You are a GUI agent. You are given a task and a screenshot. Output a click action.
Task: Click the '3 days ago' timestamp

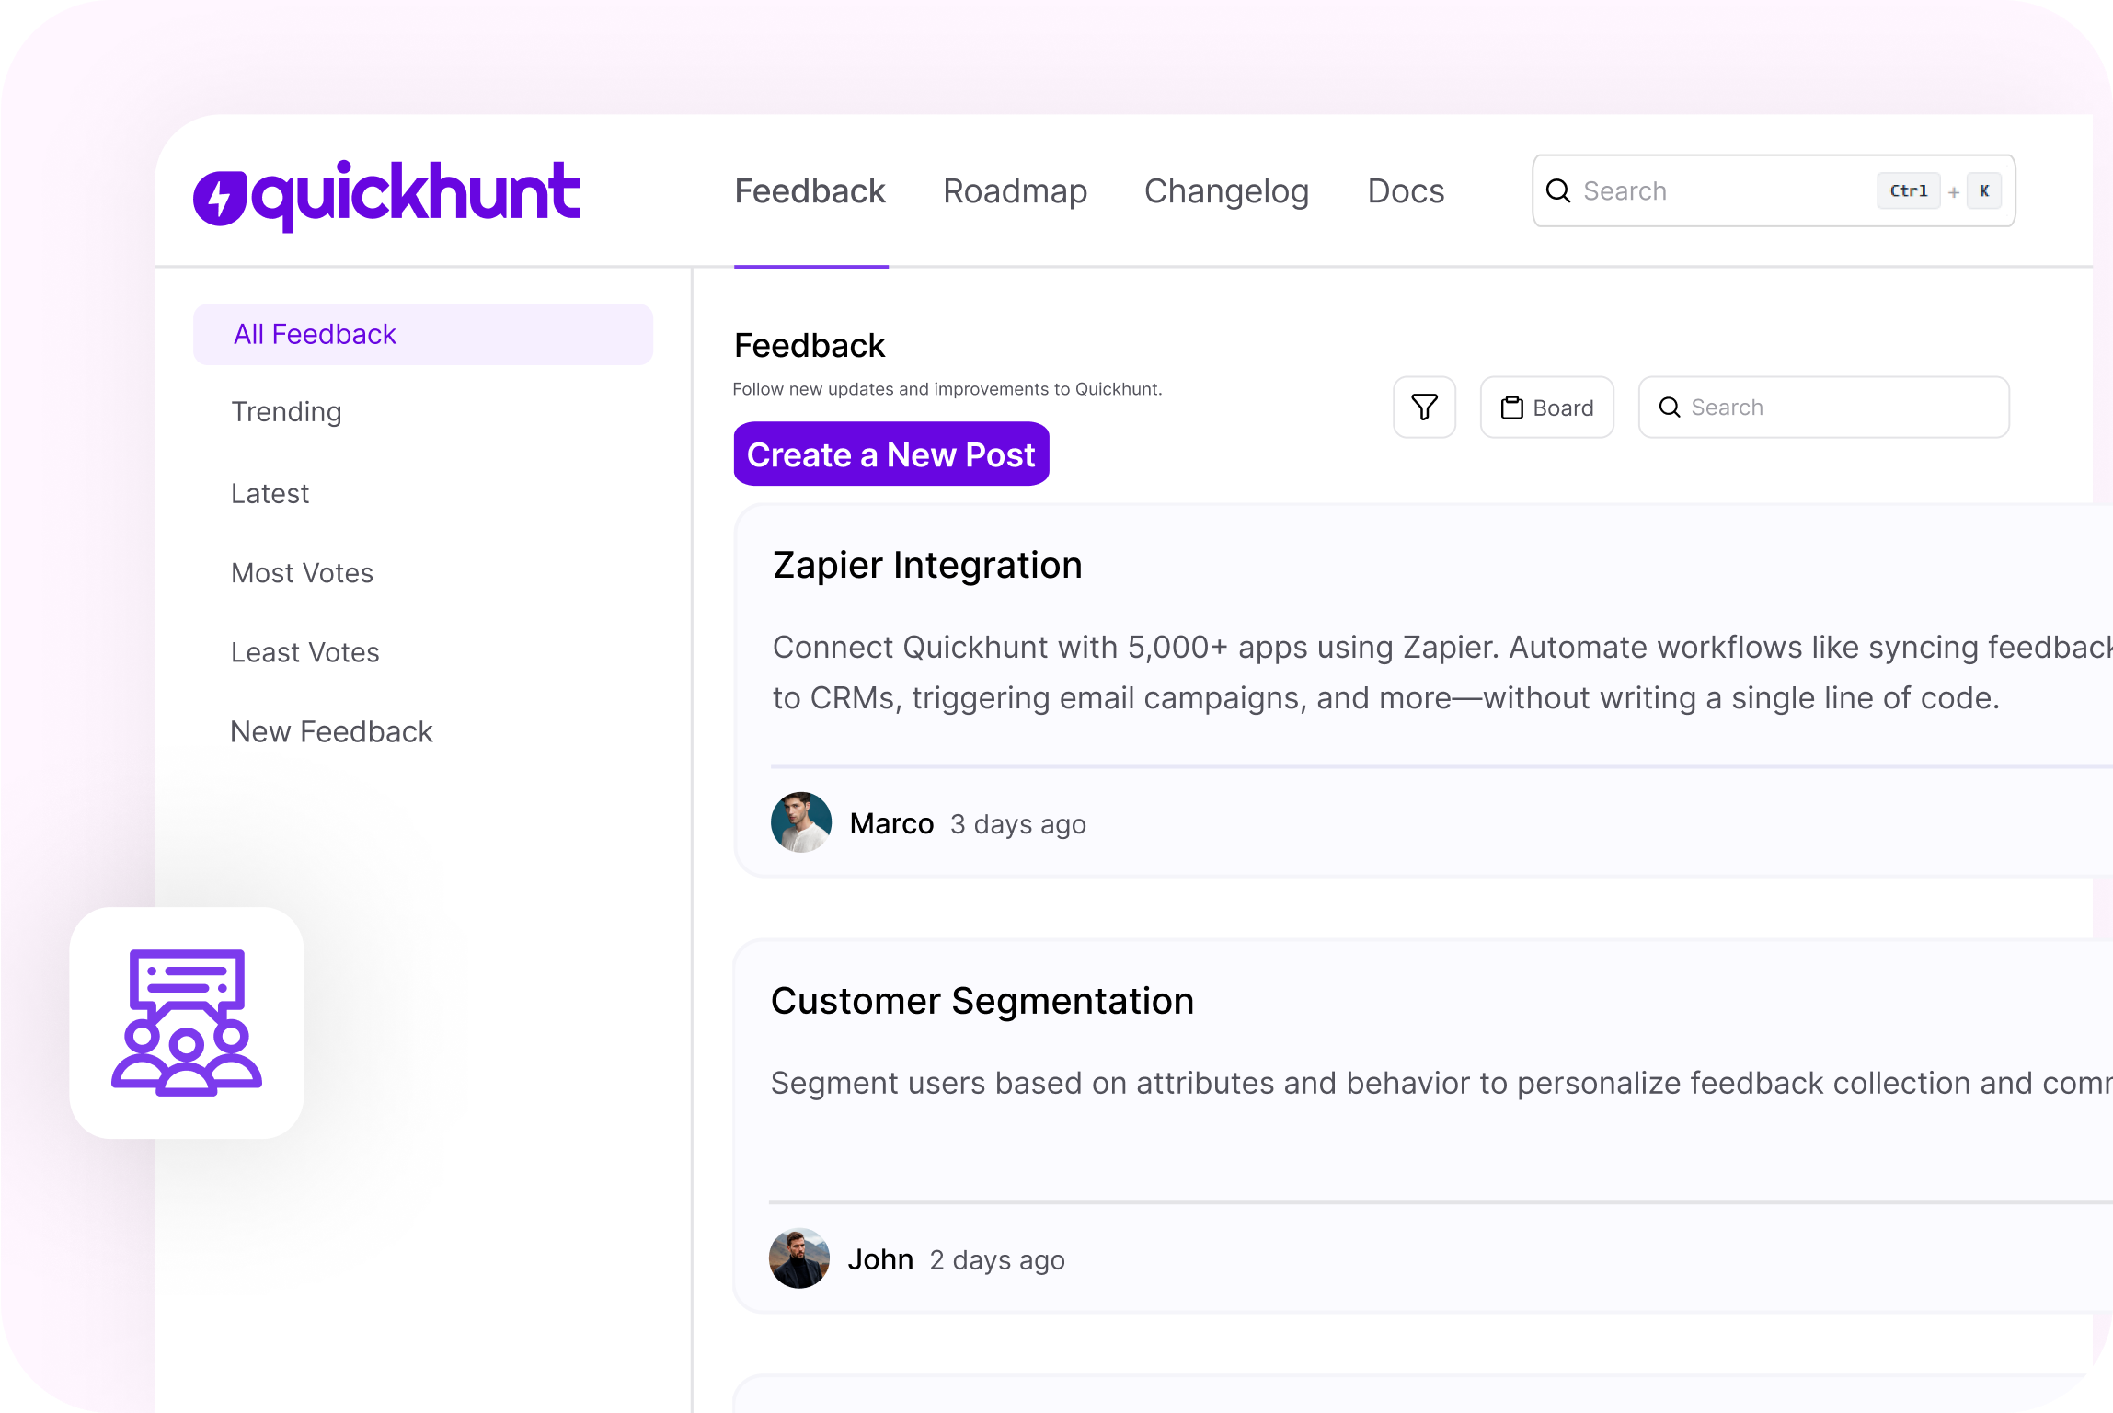click(x=1018, y=824)
